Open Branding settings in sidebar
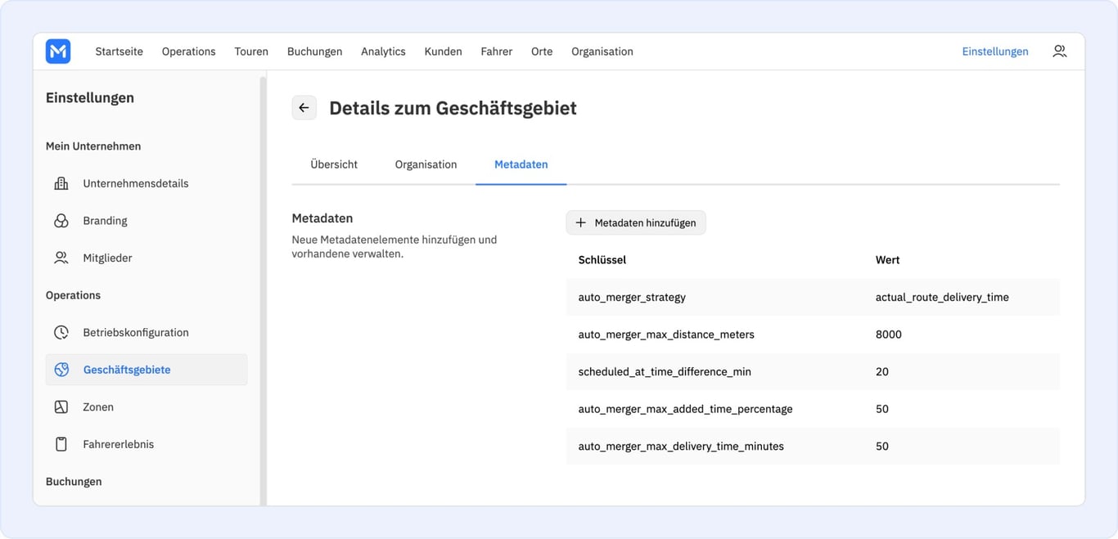Image resolution: width=1118 pixels, height=539 pixels. [147, 221]
